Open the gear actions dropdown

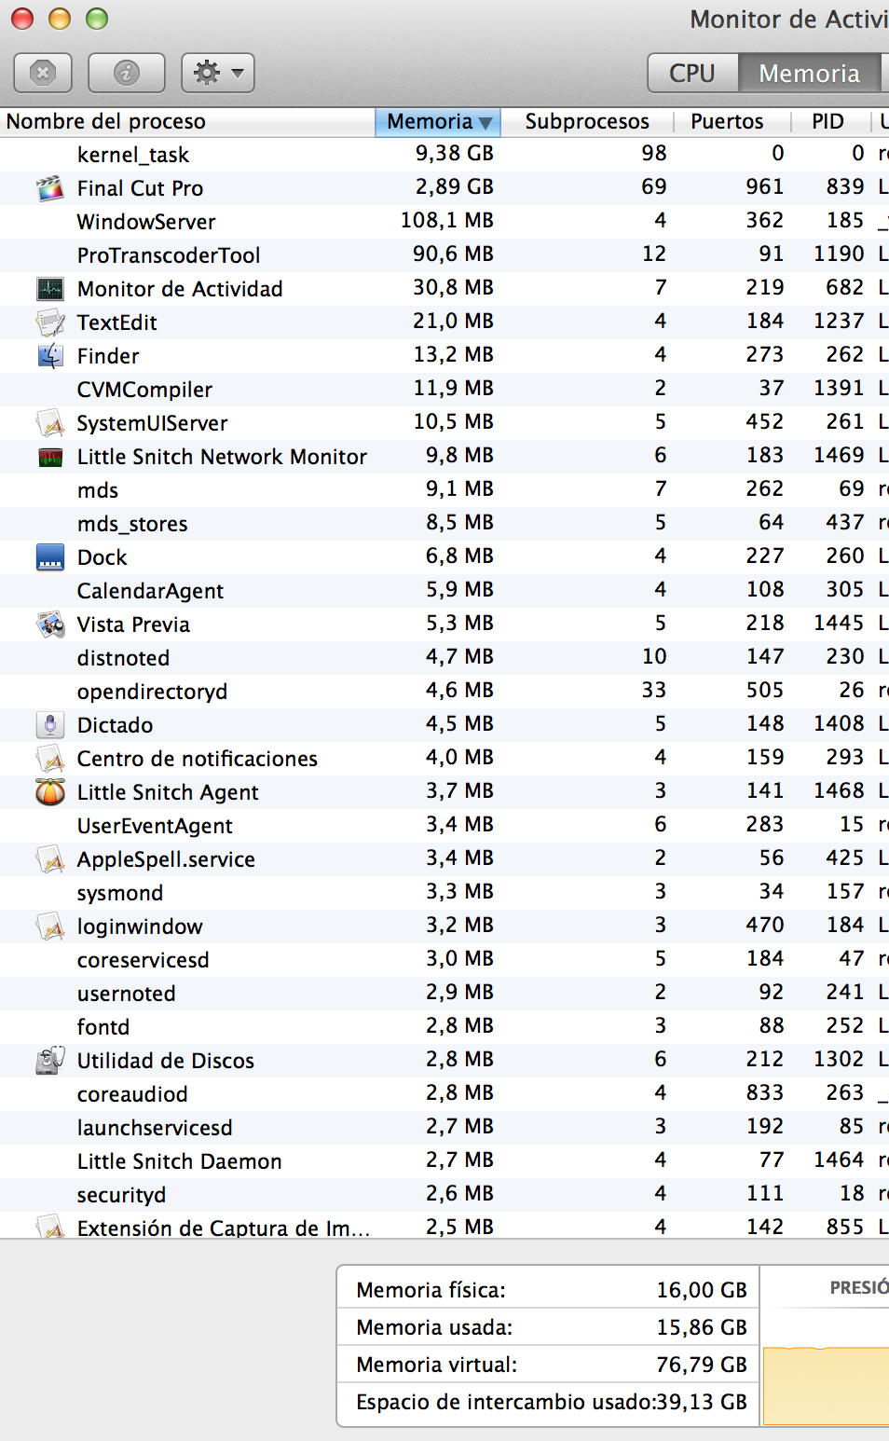click(218, 73)
